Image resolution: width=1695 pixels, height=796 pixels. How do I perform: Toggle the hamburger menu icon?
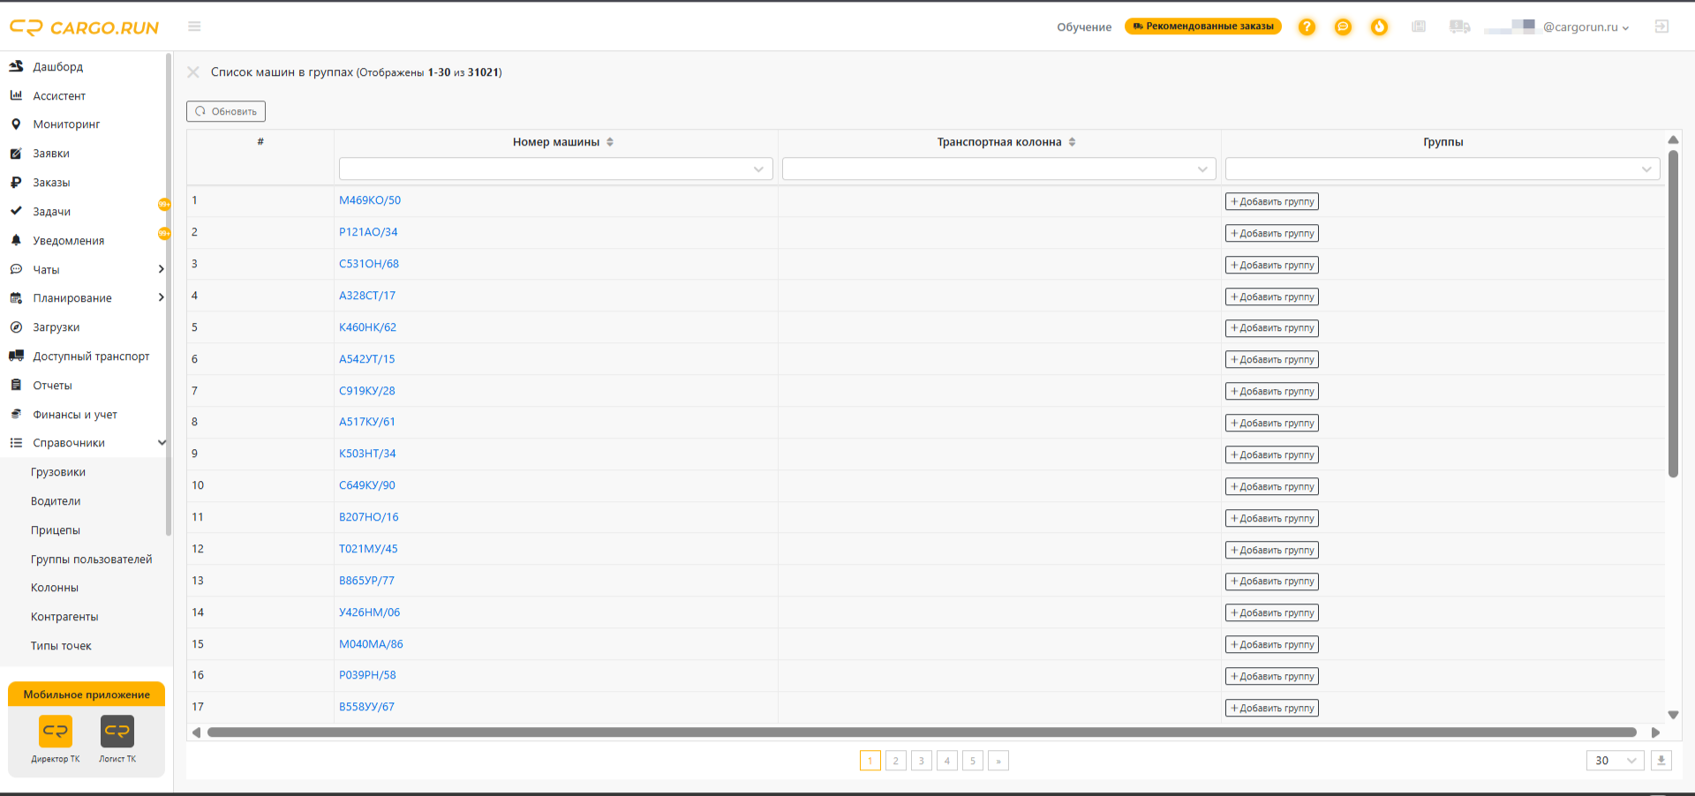pyautogui.click(x=194, y=26)
